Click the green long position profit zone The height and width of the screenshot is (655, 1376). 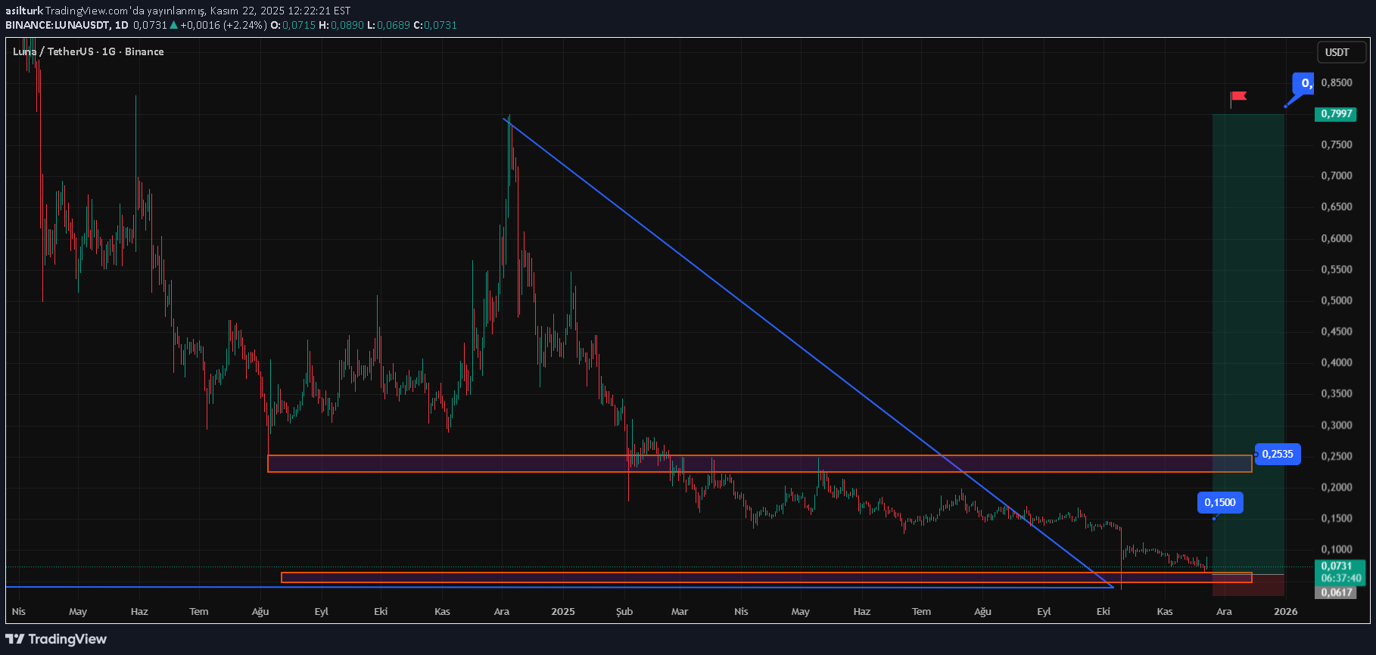(x=1248, y=303)
